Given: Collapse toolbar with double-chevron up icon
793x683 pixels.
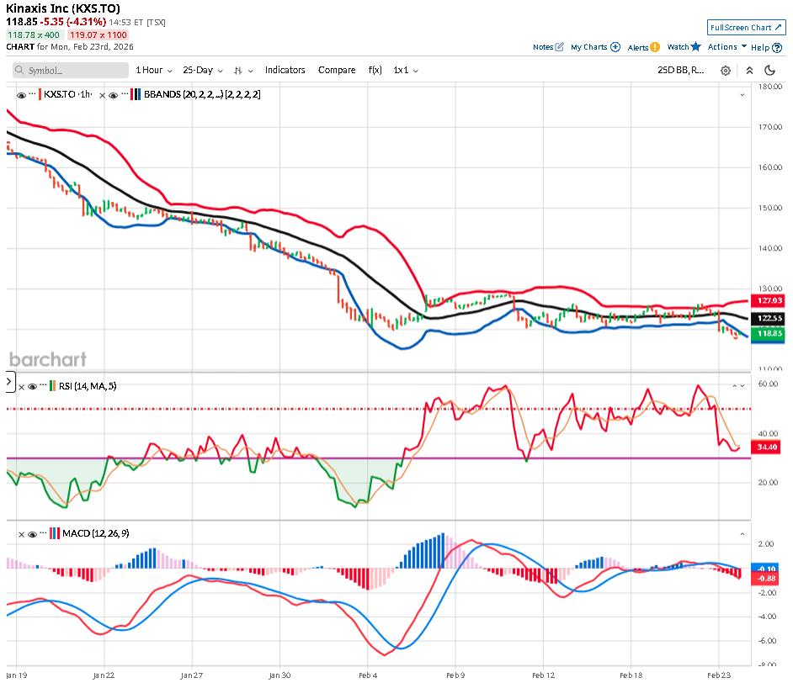Looking at the screenshot, I should tap(748, 71).
